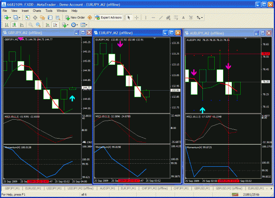Select the Fibonacci retracement tool
Screen dimensions: 275x198
176,17
